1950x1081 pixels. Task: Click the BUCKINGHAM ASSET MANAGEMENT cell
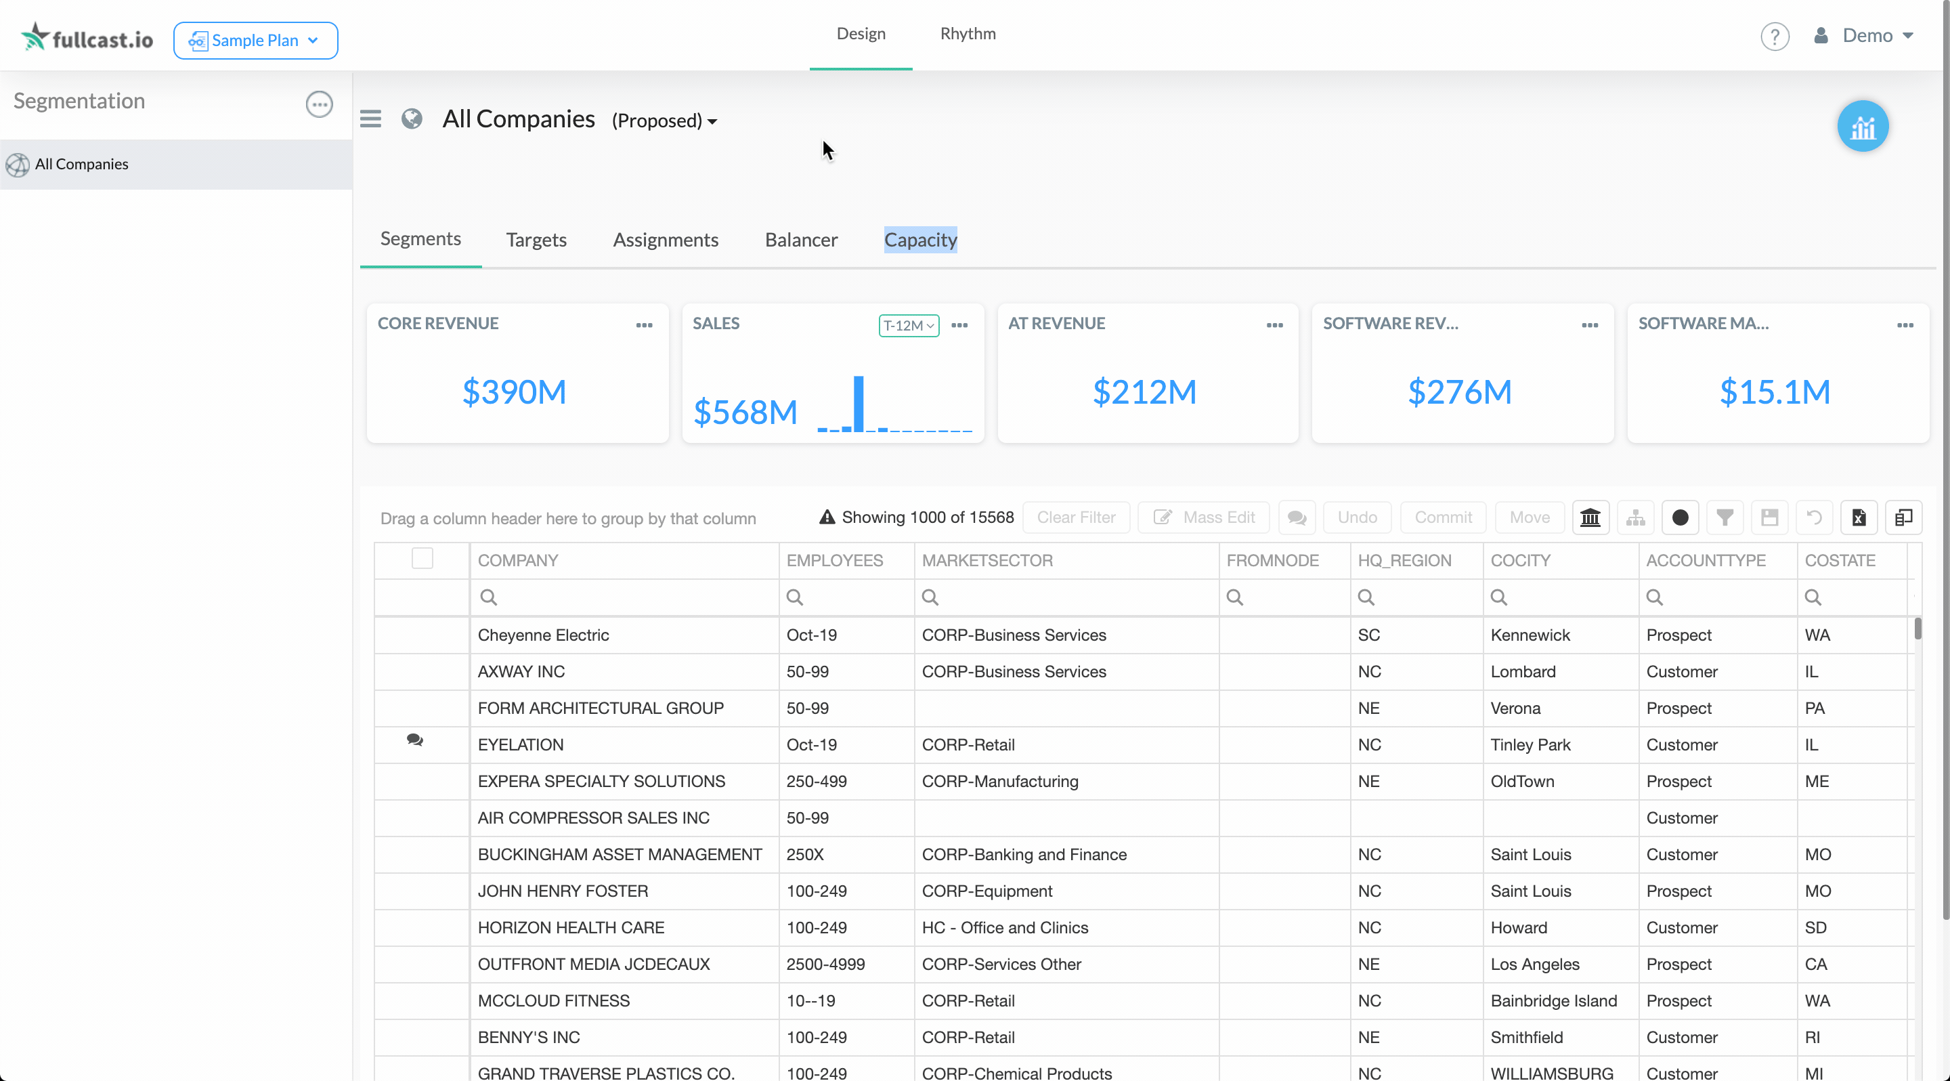point(624,855)
